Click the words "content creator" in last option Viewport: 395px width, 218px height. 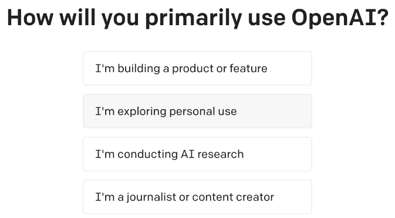click(233, 197)
